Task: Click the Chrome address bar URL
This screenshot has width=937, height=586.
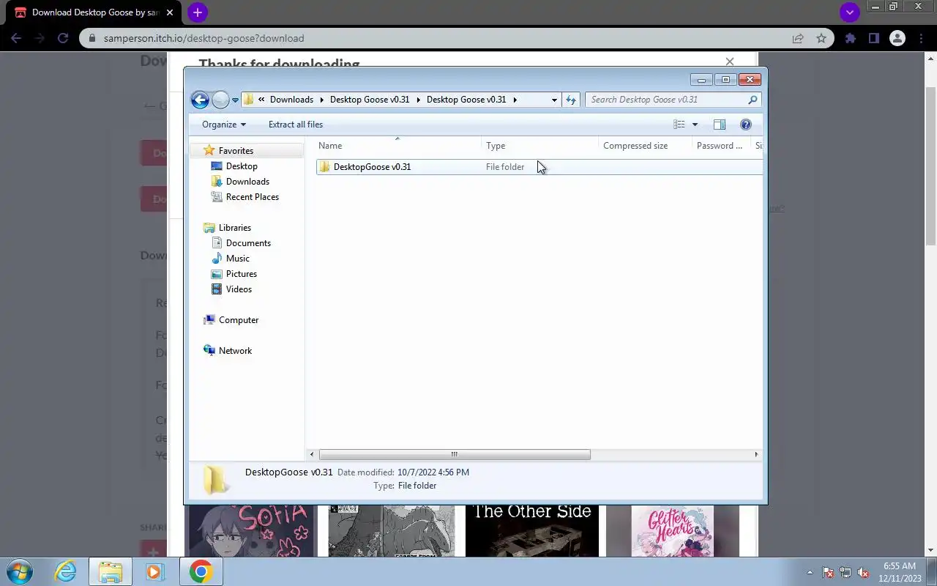Action: tap(204, 38)
